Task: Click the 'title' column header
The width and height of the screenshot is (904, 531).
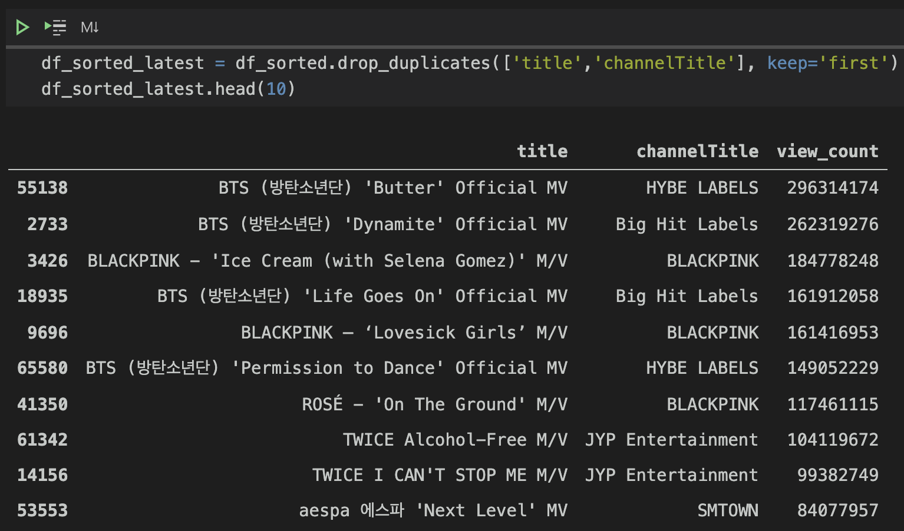Action: (x=542, y=151)
